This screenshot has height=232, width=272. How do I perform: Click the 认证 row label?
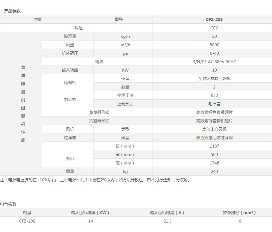(78, 28)
